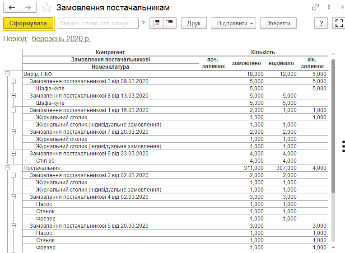Click the замовлено column header
345x253 pixels.
(247, 63)
